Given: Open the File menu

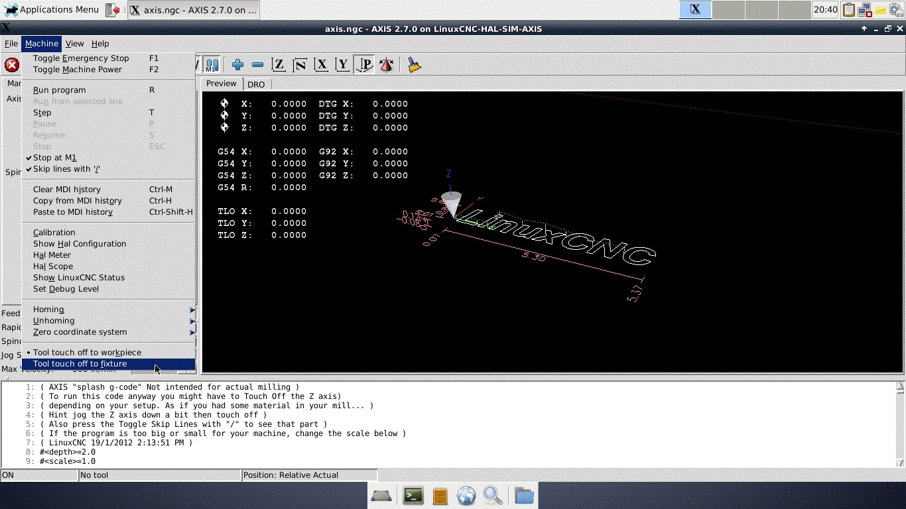Looking at the screenshot, I should [11, 44].
